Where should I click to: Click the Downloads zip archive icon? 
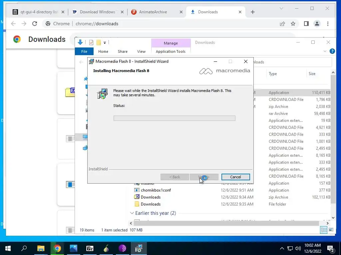point(137,197)
